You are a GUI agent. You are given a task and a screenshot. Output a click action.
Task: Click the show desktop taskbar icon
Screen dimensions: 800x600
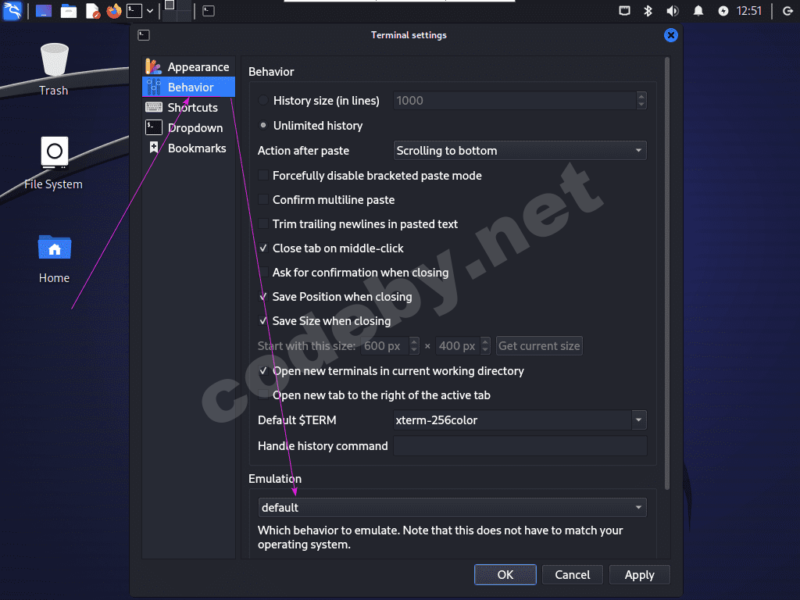click(44, 11)
